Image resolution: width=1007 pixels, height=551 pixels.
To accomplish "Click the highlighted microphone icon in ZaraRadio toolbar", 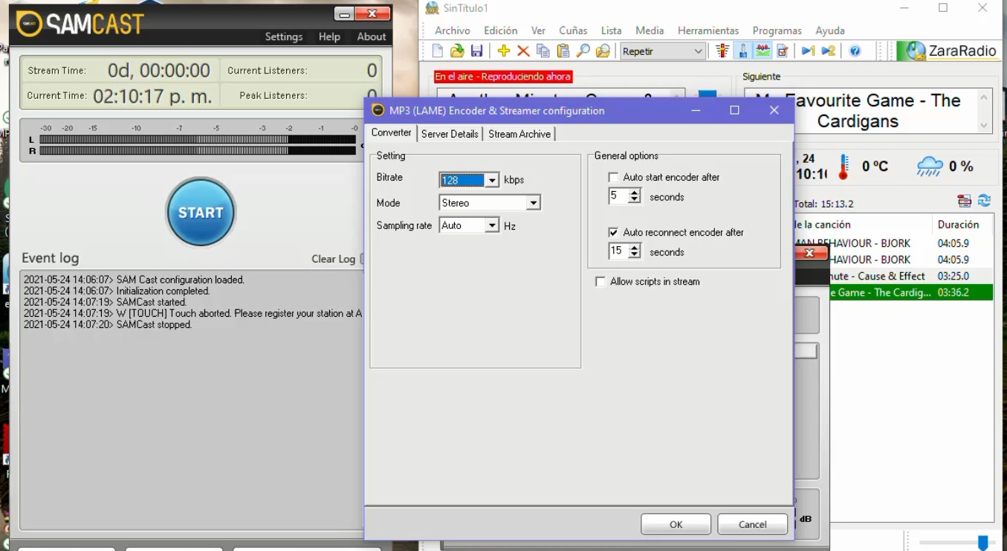I will click(742, 51).
